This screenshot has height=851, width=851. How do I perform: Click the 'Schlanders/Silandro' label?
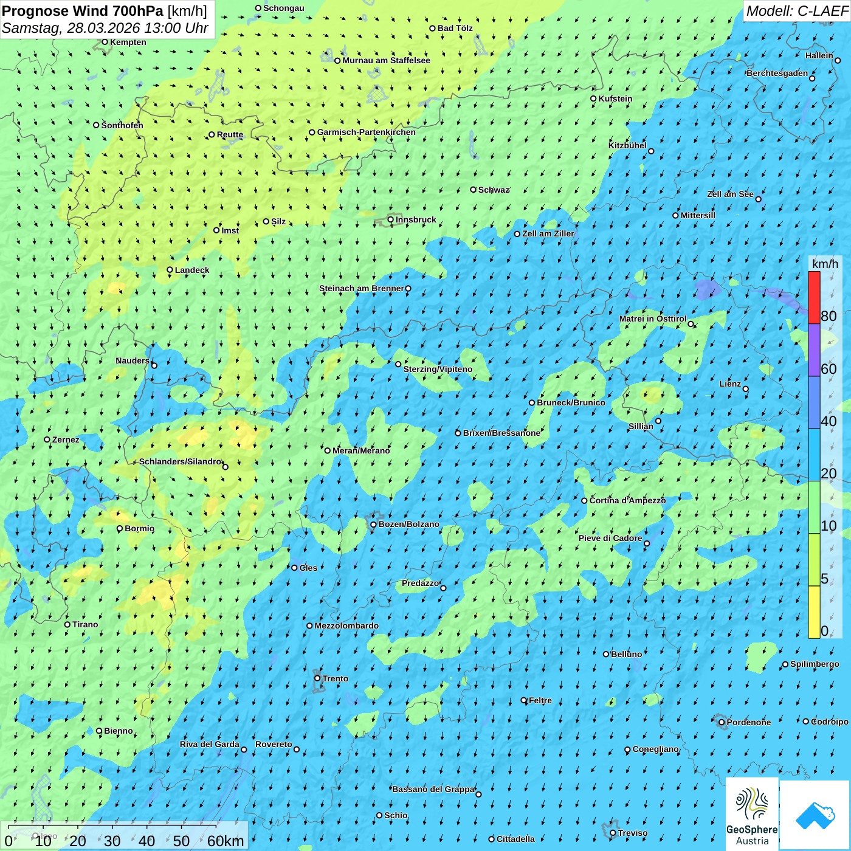(181, 461)
